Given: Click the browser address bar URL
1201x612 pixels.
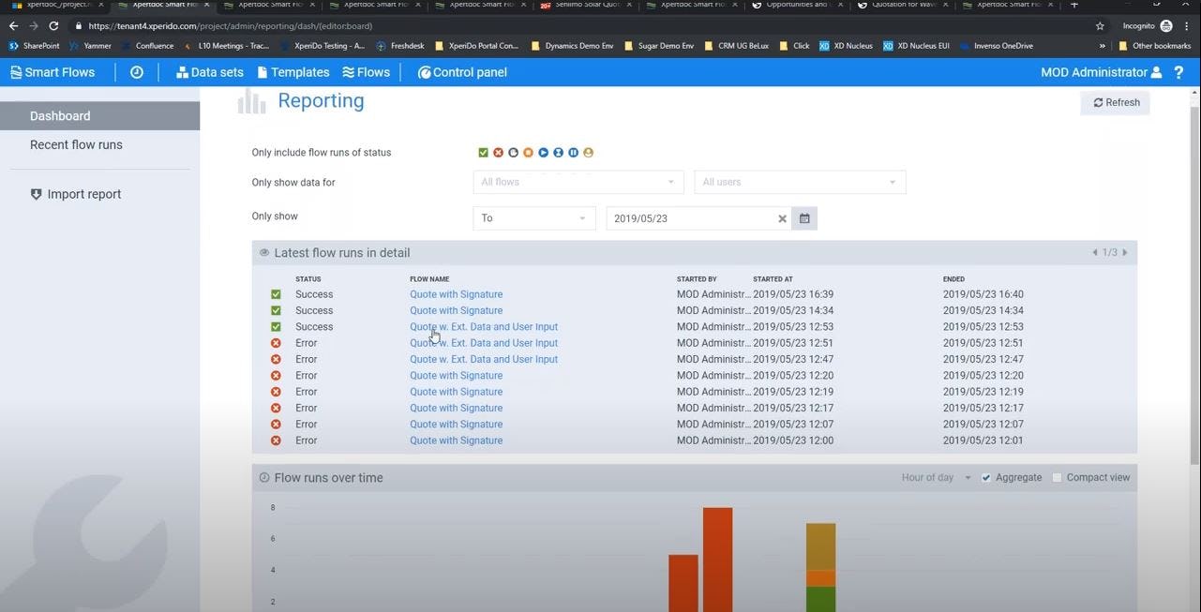Looking at the screenshot, I should [230, 26].
